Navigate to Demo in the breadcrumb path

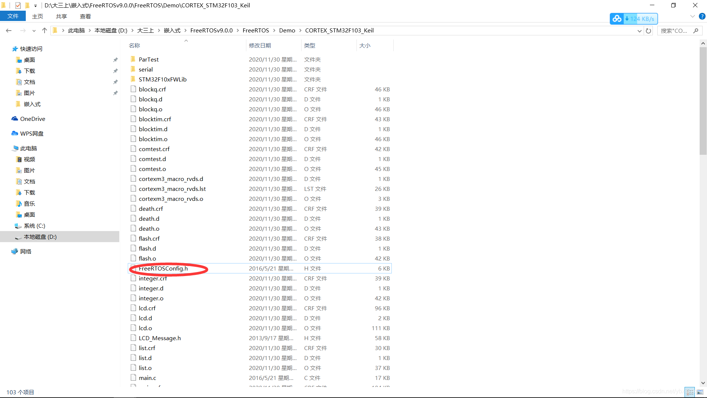(287, 31)
